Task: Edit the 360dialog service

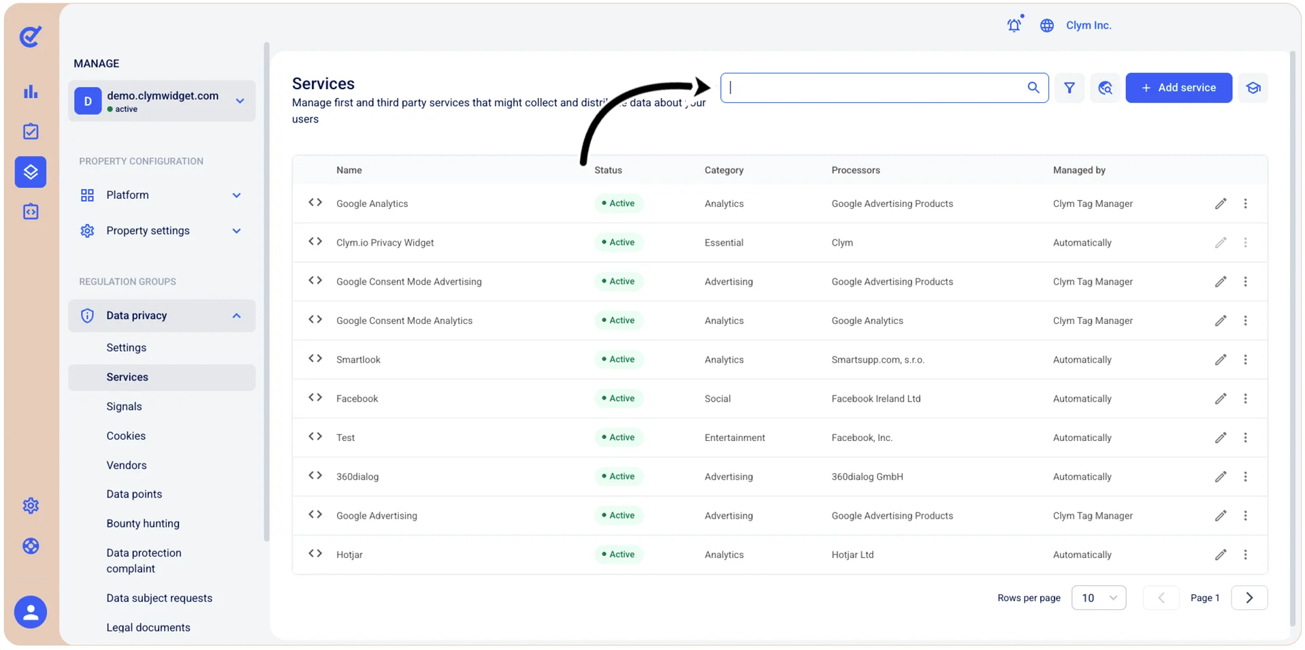Action: (1221, 476)
